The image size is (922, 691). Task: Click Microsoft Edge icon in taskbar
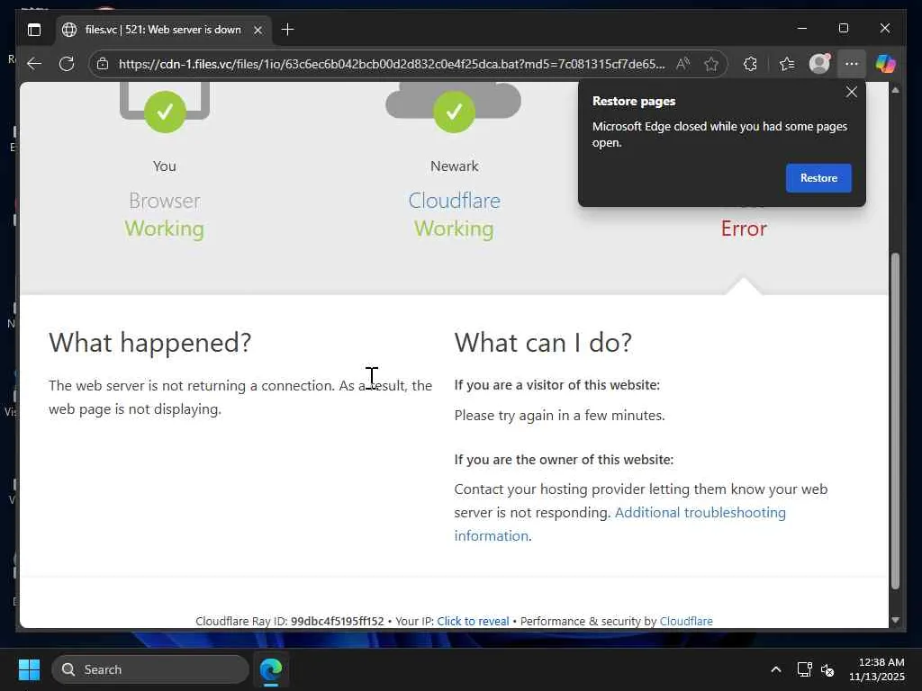271,669
